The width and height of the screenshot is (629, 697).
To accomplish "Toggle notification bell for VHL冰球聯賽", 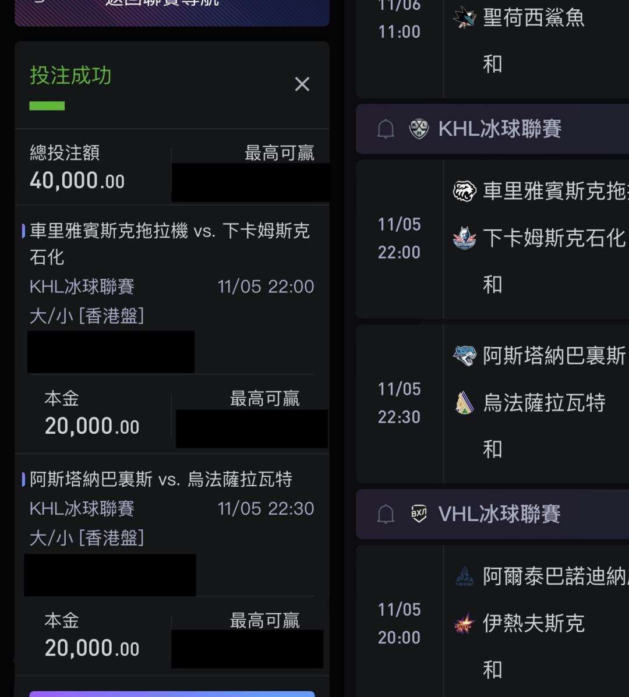I will 386,514.
